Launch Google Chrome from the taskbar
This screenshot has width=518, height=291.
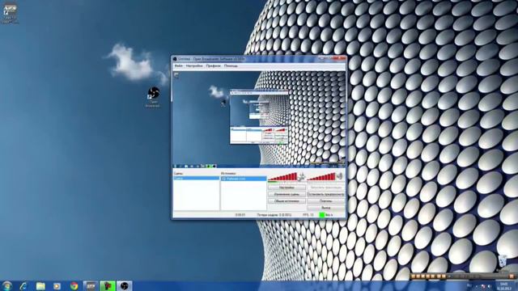74,286
